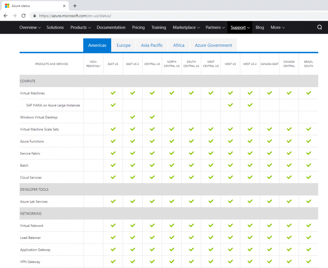Open the Products dropdown menu
328x268 pixels.
80,27
